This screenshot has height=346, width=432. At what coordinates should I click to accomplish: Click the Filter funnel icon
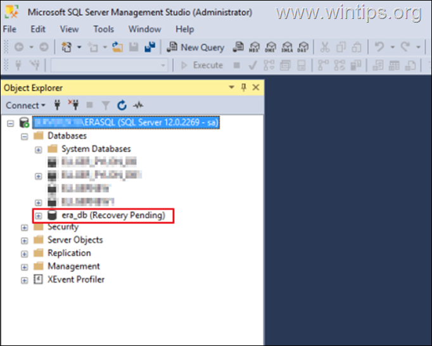(106, 106)
